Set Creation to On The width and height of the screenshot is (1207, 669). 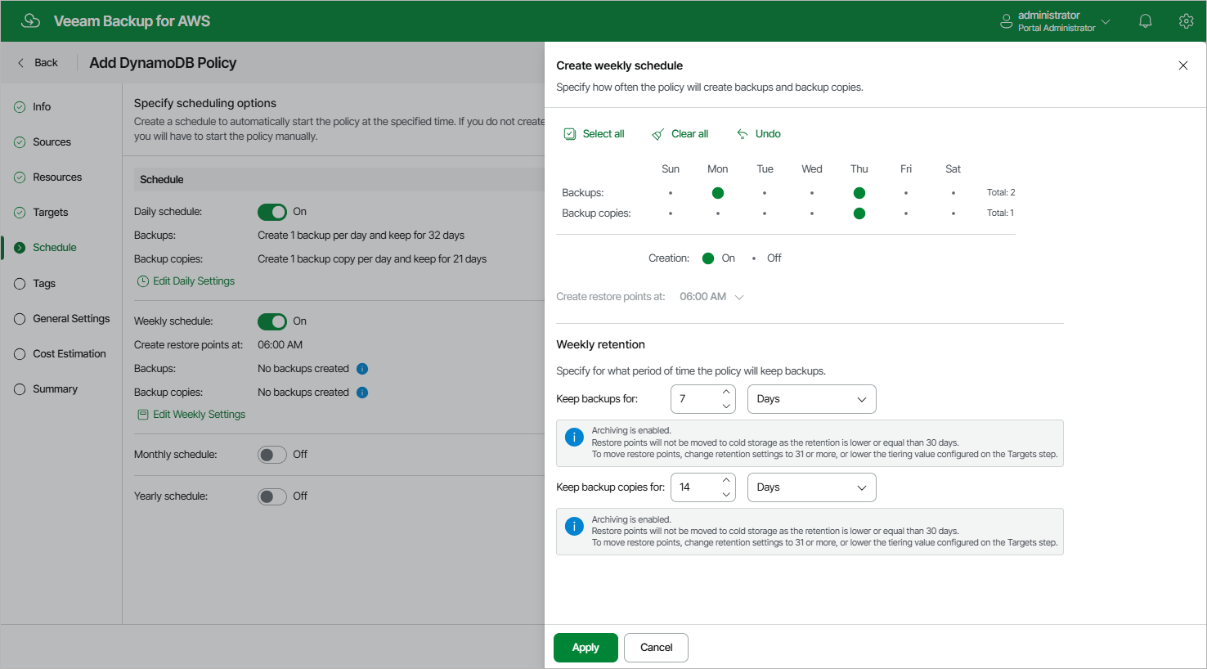[708, 258]
